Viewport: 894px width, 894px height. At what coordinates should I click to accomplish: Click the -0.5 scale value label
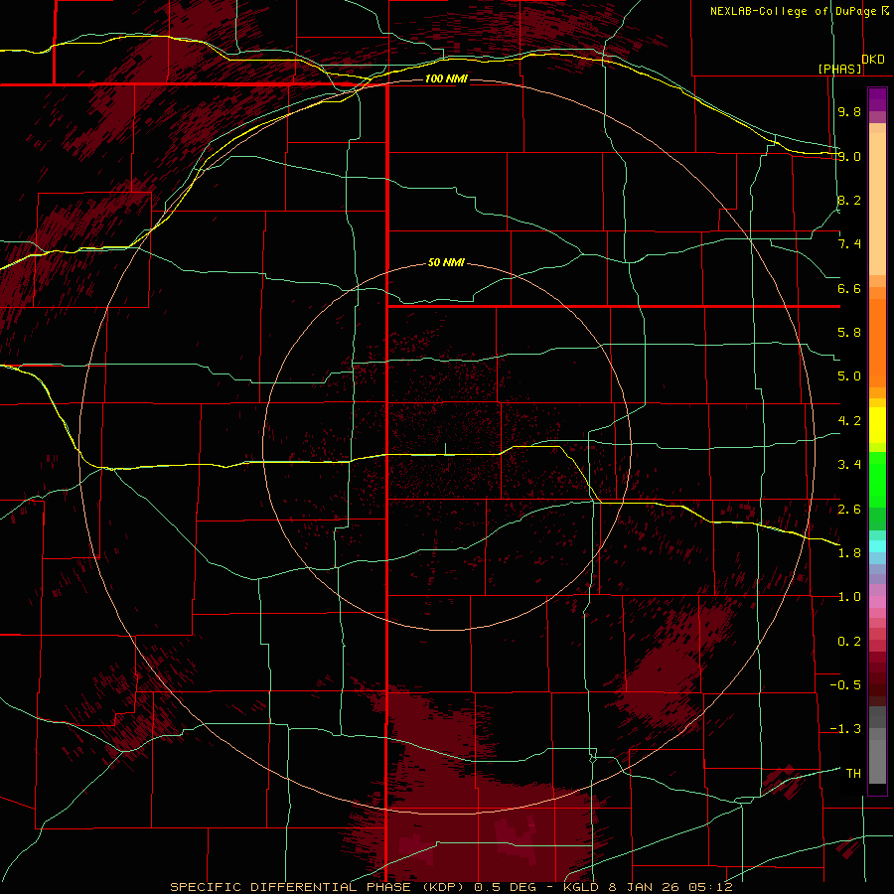[x=845, y=685]
